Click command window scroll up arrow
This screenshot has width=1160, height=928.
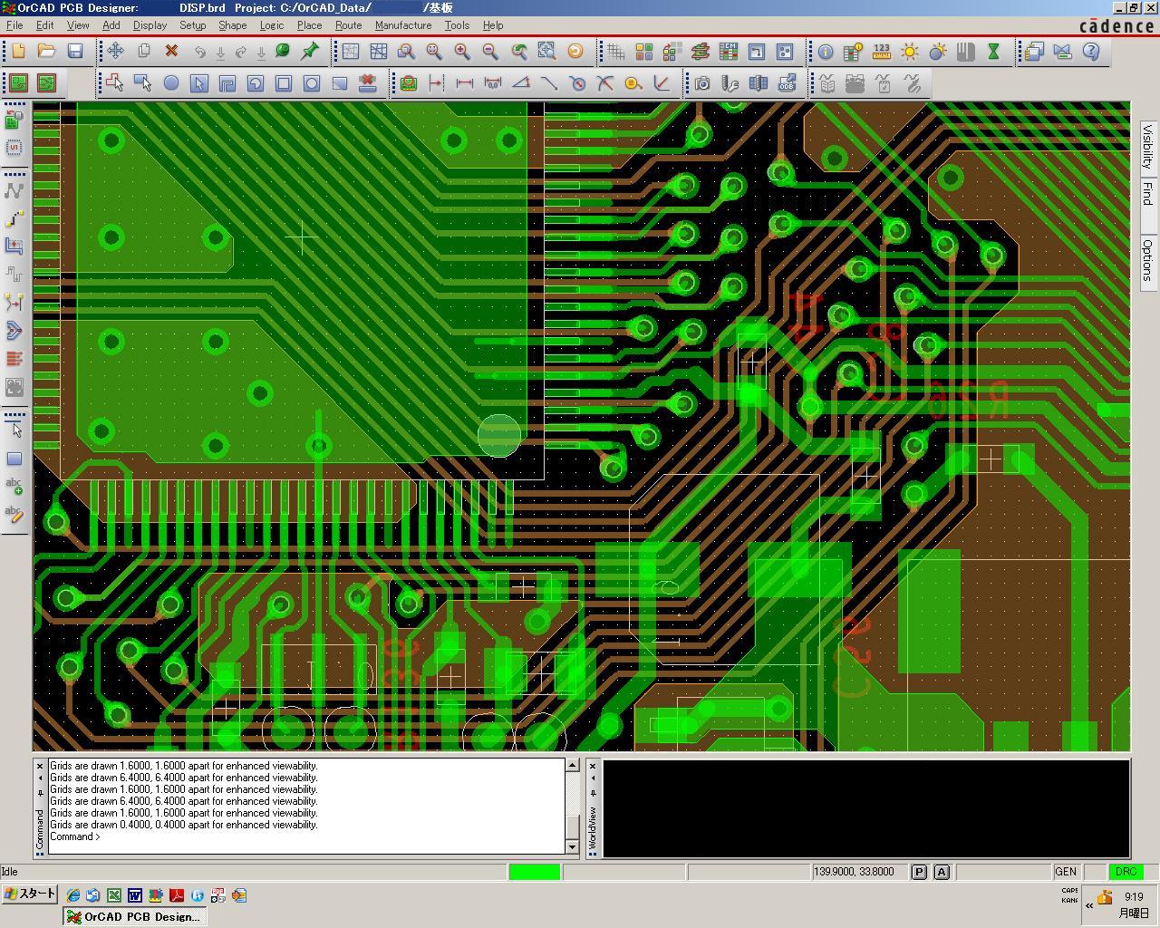click(x=573, y=766)
